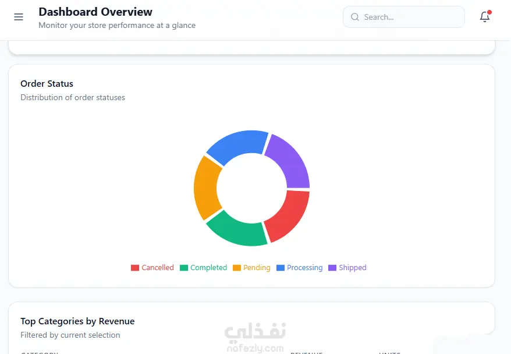This screenshot has height=354, width=511.
Task: Click the blue Processing legend swatch
Action: point(281,268)
